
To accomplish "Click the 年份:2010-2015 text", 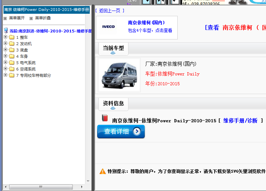I will tap(162, 84).
